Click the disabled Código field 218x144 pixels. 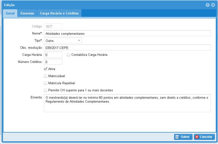pos(53,26)
